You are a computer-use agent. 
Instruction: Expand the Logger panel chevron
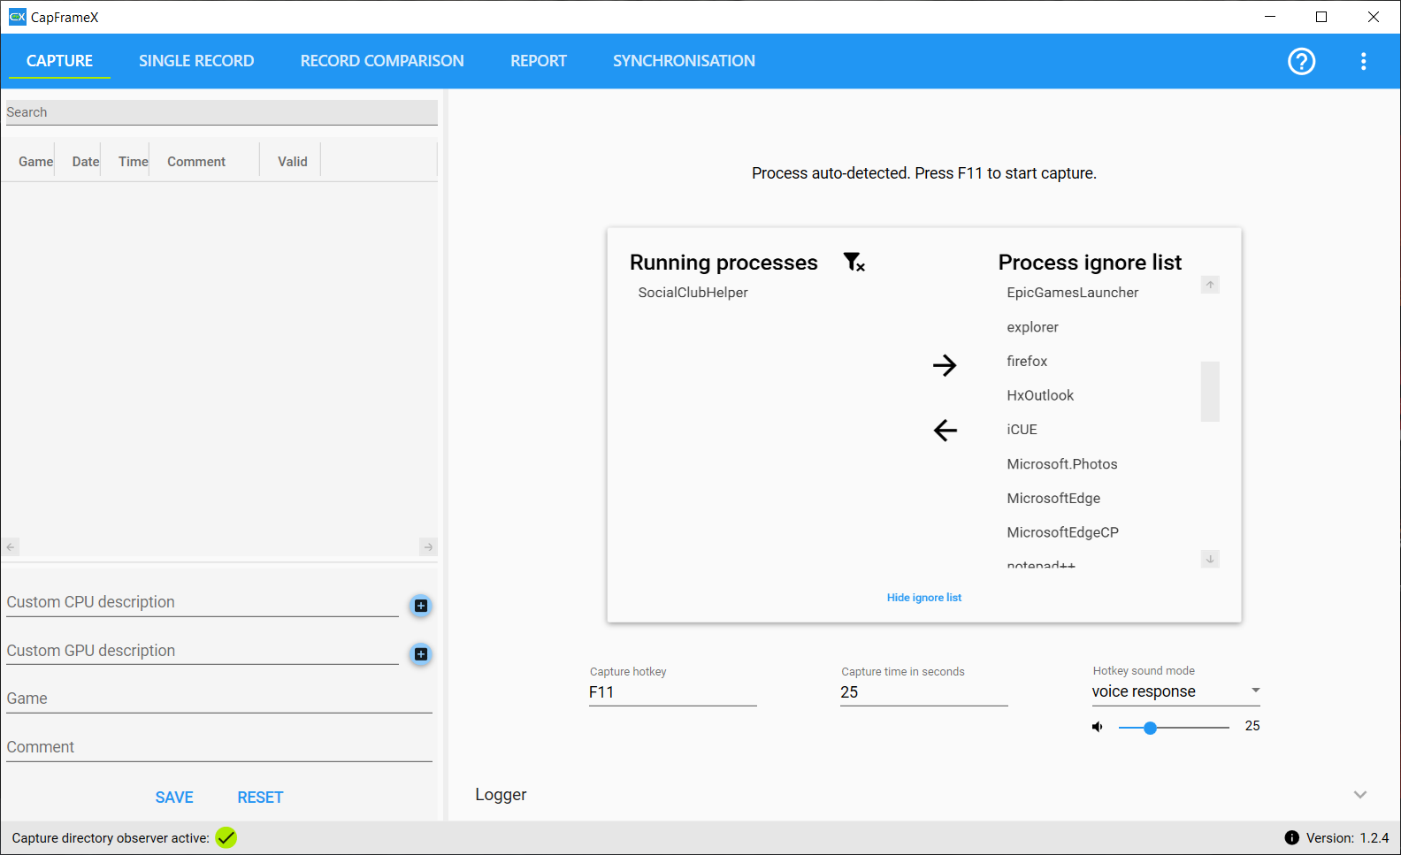[1360, 795]
